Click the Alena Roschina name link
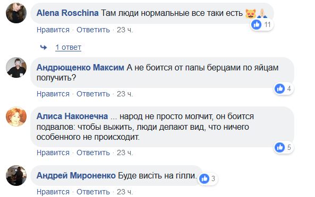This screenshot has height=197, width=315. click(x=67, y=13)
